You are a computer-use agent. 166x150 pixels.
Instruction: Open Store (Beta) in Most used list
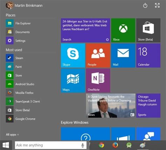click(18, 110)
